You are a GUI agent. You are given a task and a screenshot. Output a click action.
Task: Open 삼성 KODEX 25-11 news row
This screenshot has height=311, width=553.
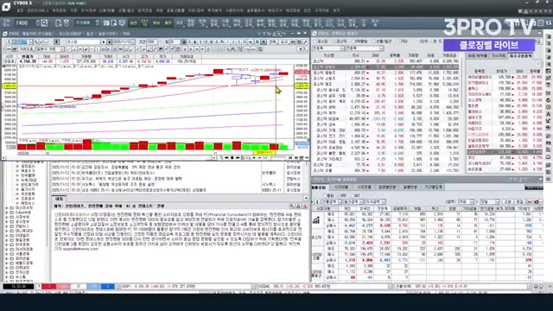(x=176, y=190)
